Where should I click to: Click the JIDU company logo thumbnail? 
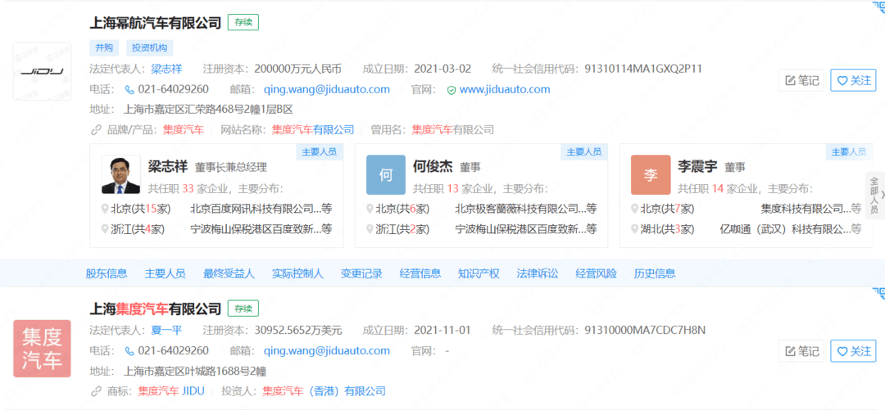pos(43,72)
